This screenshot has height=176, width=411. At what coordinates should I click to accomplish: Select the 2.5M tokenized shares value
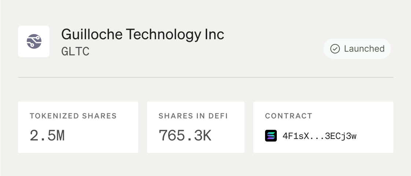click(x=47, y=136)
